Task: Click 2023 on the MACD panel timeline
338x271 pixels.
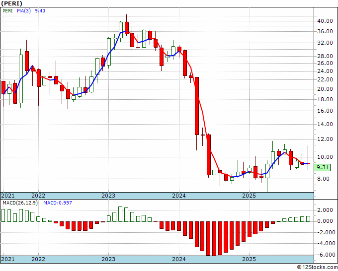Action: [108, 259]
